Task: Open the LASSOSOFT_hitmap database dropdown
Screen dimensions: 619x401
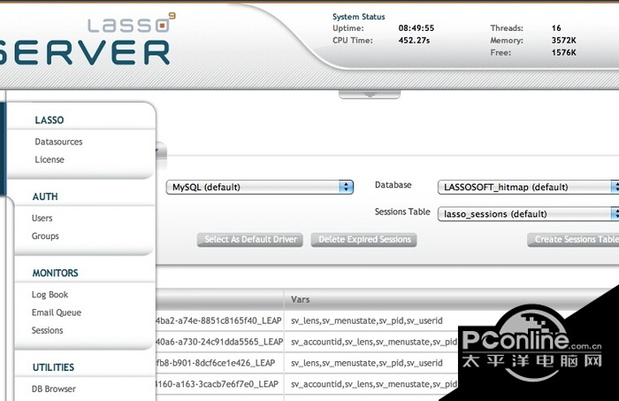Action: (528, 187)
